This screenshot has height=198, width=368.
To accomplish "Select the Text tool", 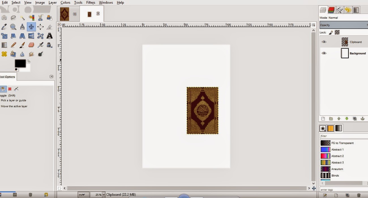I will point(50,36).
